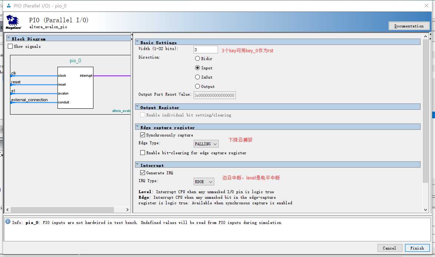Click the block diagram horizontal scrollbar
Image resolution: width=435 pixels, height=257 pixels.
62,210
